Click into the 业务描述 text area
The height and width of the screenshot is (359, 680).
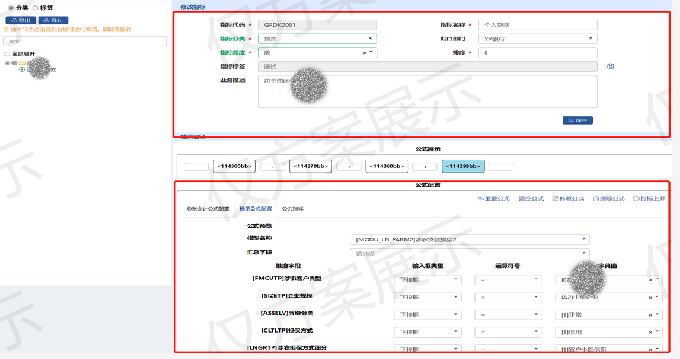click(427, 91)
